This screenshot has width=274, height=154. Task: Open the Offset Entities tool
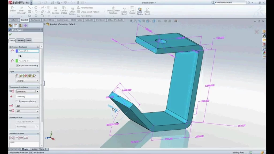coord(72,11)
